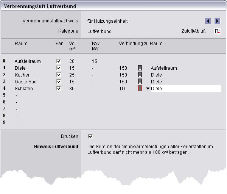This screenshot has width=227, height=194.
Task: Click connected room Diele in Gäste Bad row
Action: pos(156,82)
